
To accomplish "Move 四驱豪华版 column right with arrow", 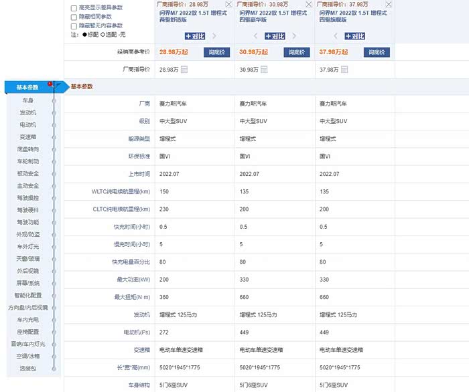I will pos(294,36).
